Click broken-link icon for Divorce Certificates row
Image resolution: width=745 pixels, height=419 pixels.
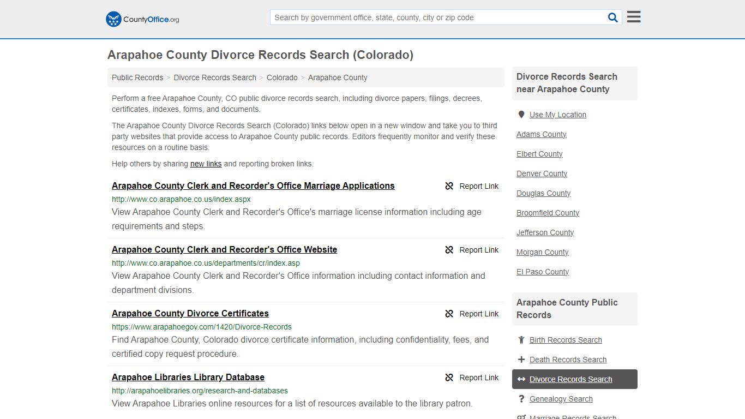tap(449, 314)
